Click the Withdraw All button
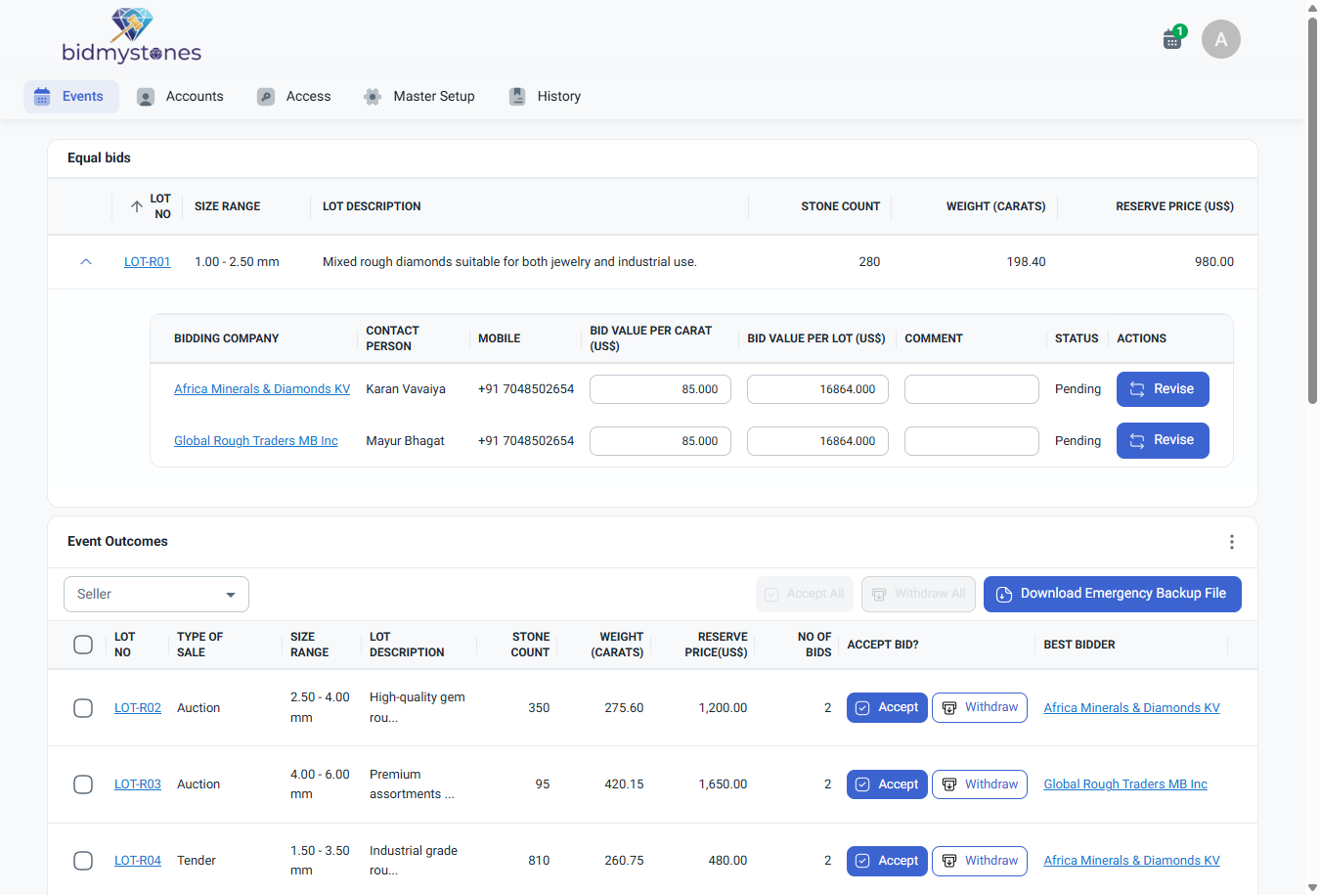The height and width of the screenshot is (895, 1320). coord(918,594)
